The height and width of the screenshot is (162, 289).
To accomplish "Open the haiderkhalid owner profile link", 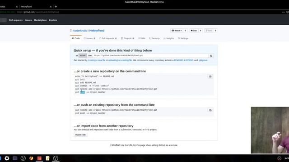I will (80, 31).
